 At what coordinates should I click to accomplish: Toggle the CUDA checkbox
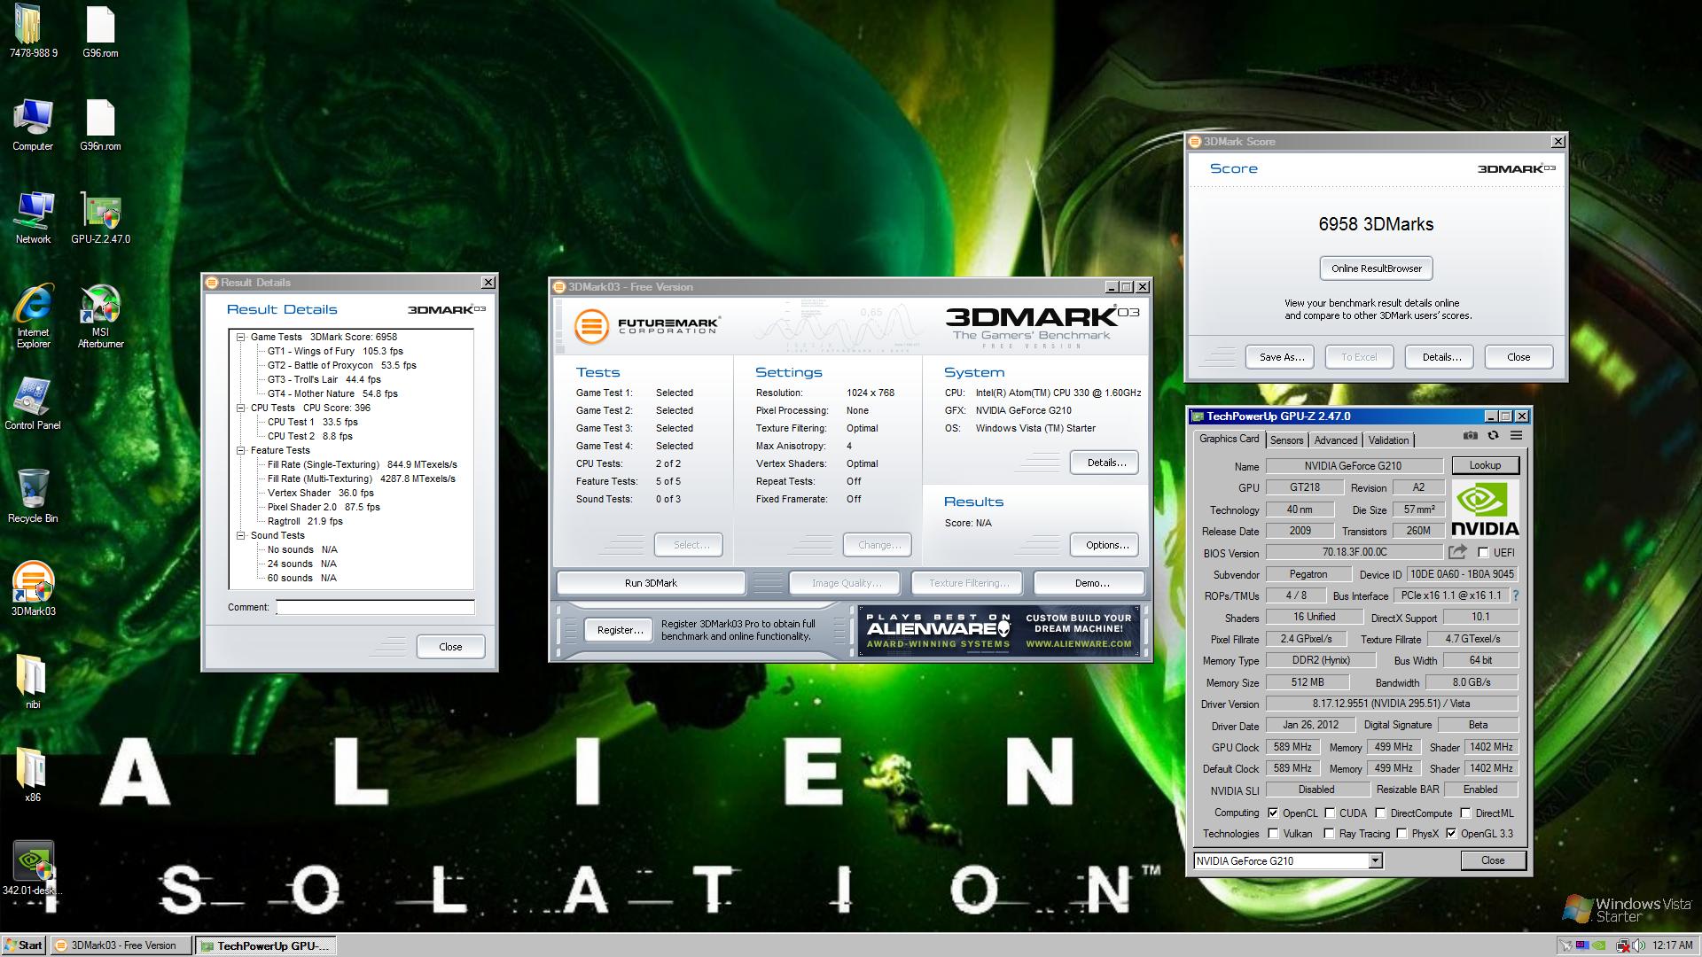point(1330,813)
